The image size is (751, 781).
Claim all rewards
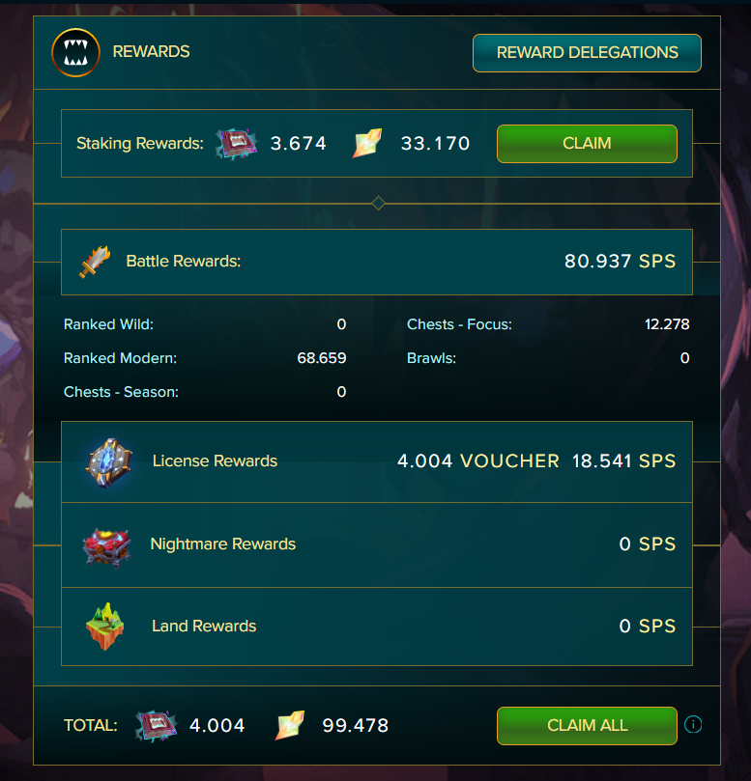click(587, 726)
